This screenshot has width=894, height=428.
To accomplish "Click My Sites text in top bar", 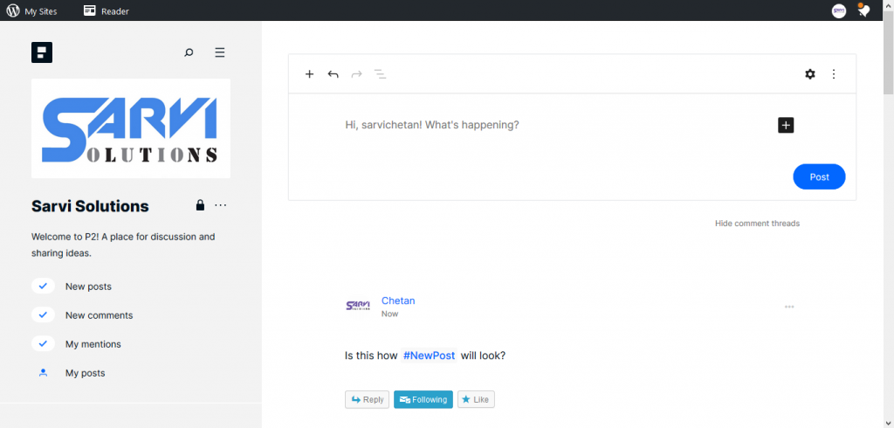I will (41, 10).
